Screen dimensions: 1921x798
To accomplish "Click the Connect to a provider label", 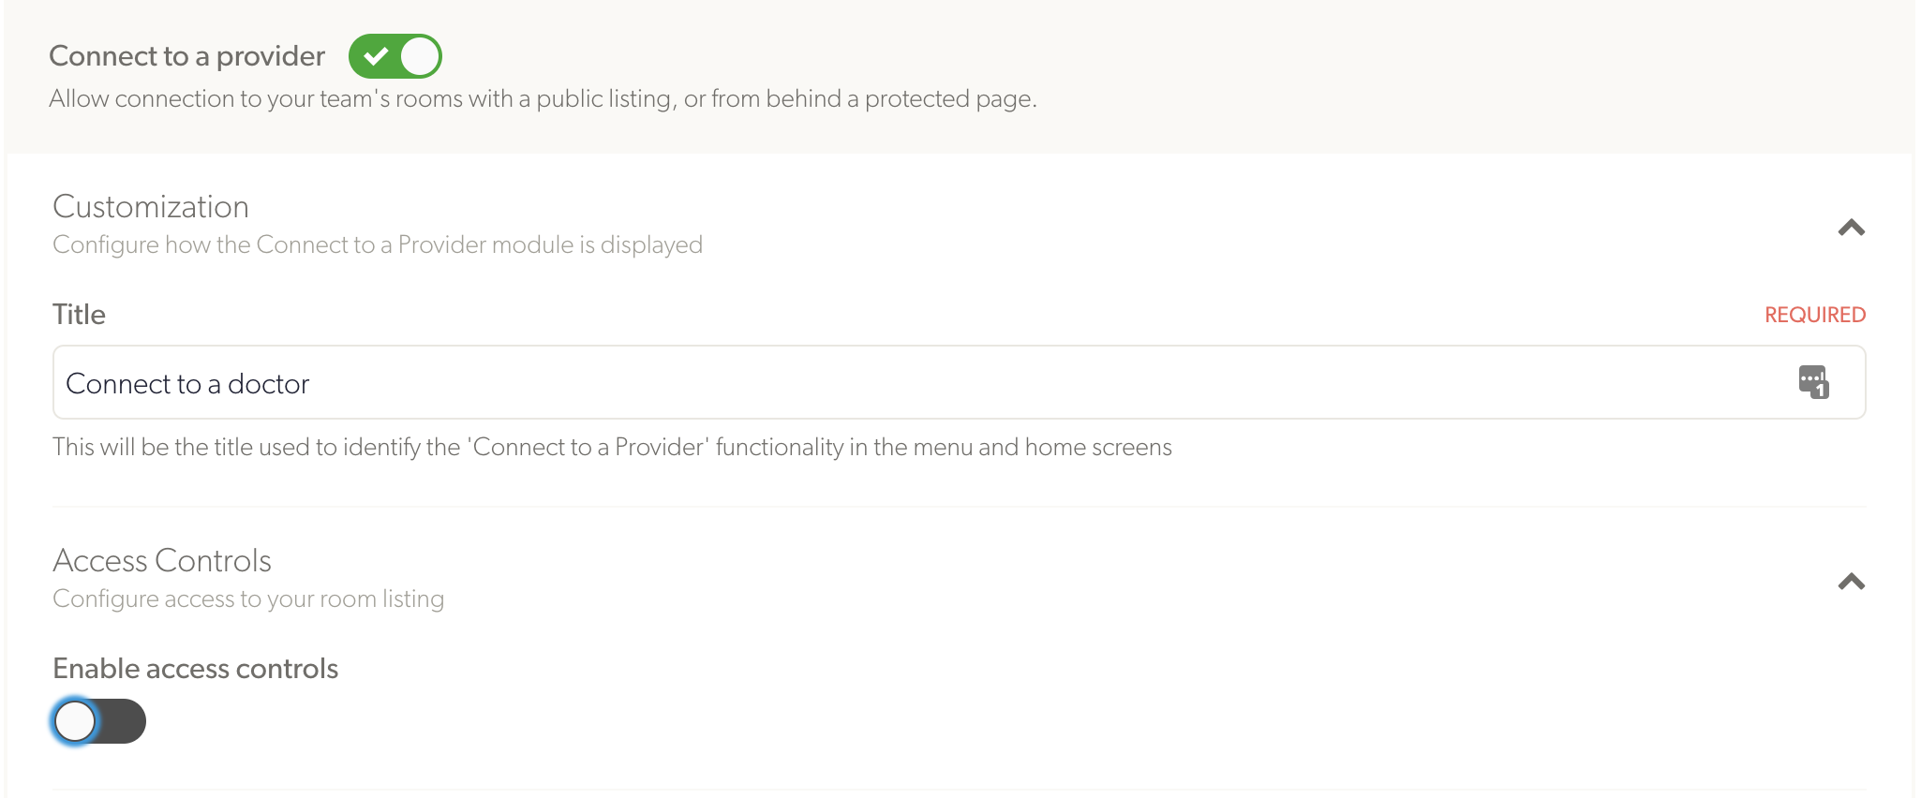I will click(186, 56).
